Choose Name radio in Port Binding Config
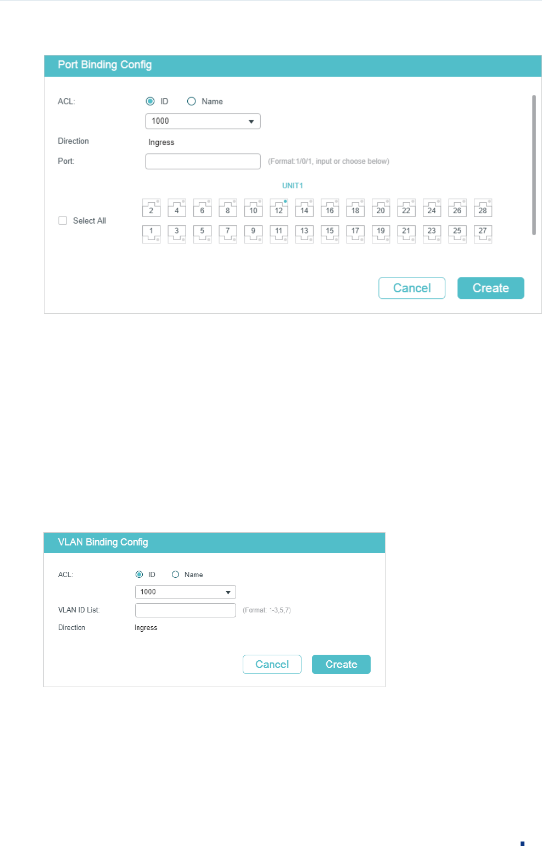Image resolution: width=542 pixels, height=847 pixels. (192, 101)
